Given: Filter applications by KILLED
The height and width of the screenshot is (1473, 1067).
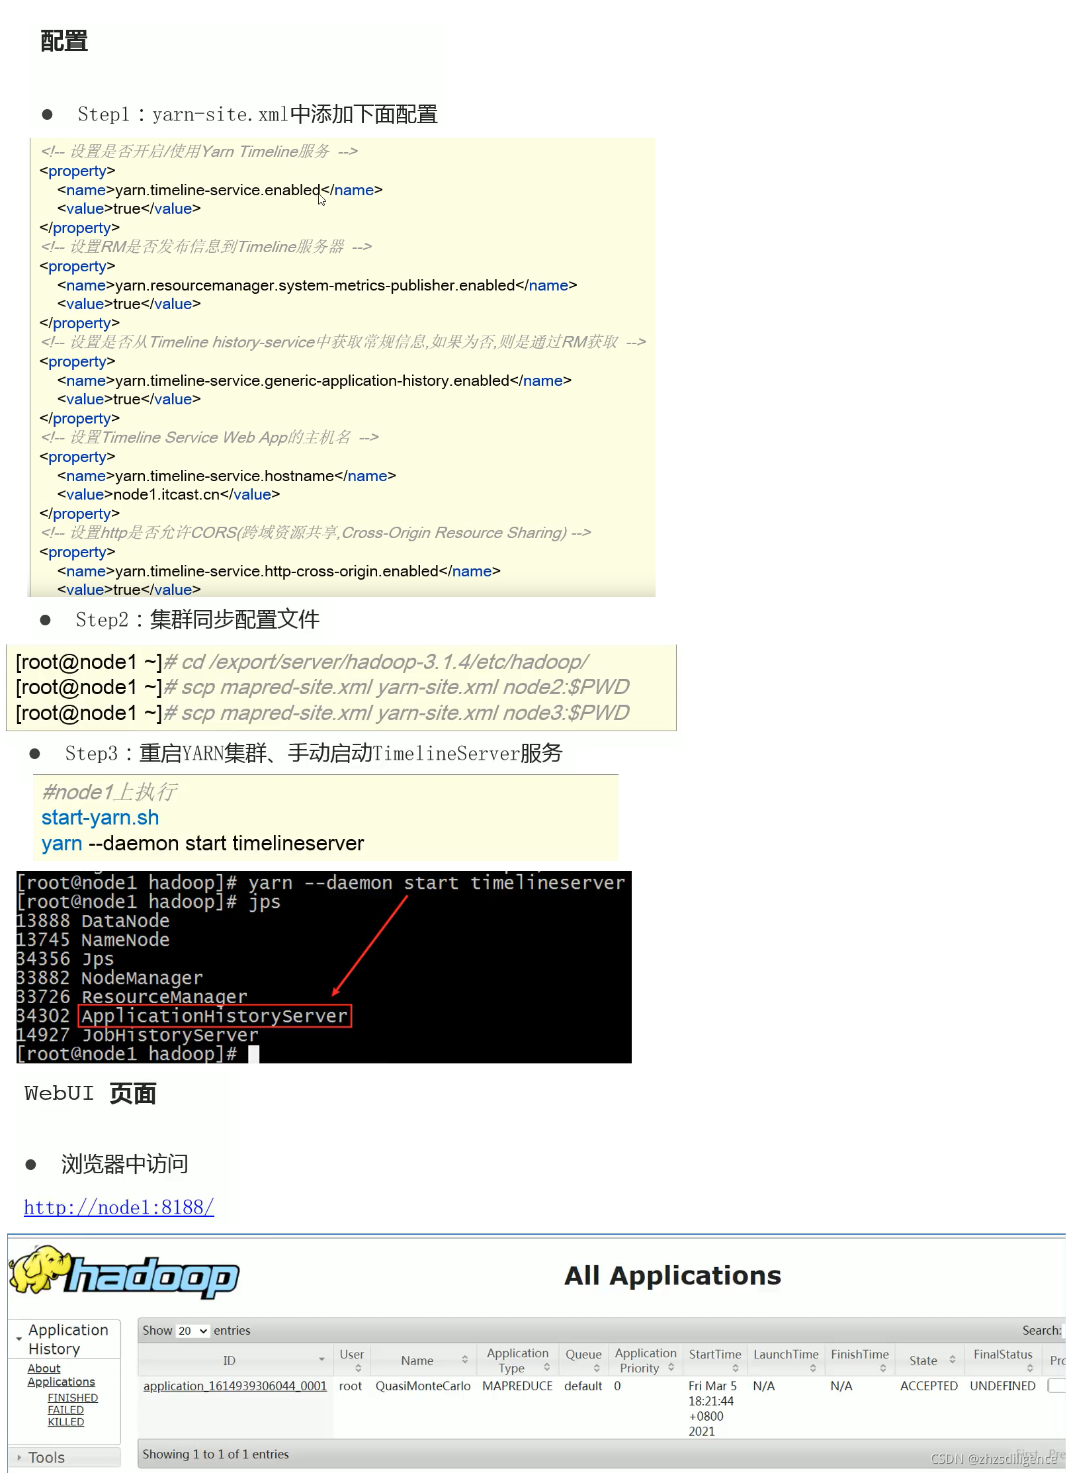Looking at the screenshot, I should pos(65,1421).
